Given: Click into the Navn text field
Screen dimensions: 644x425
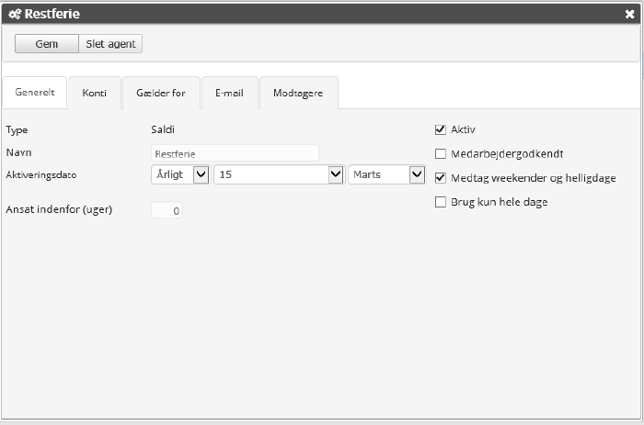Looking at the screenshot, I should [235, 153].
